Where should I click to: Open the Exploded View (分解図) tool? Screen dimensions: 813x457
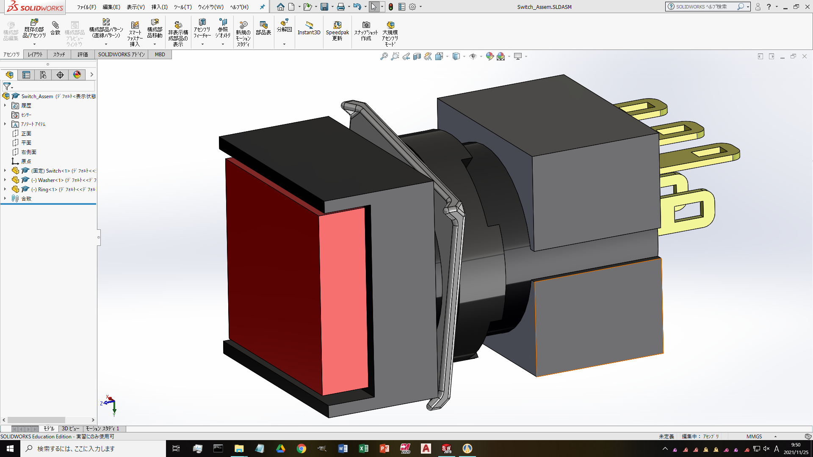click(x=284, y=25)
